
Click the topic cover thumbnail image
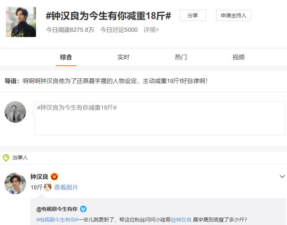click(x=21, y=22)
